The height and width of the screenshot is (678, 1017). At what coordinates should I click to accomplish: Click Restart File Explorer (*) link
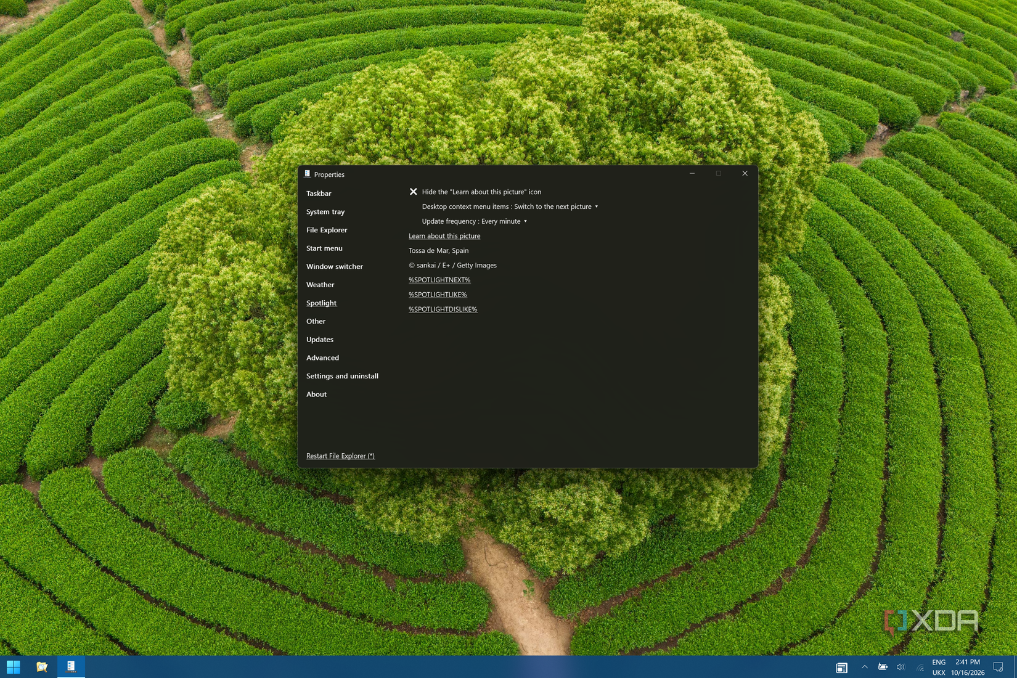coord(340,456)
